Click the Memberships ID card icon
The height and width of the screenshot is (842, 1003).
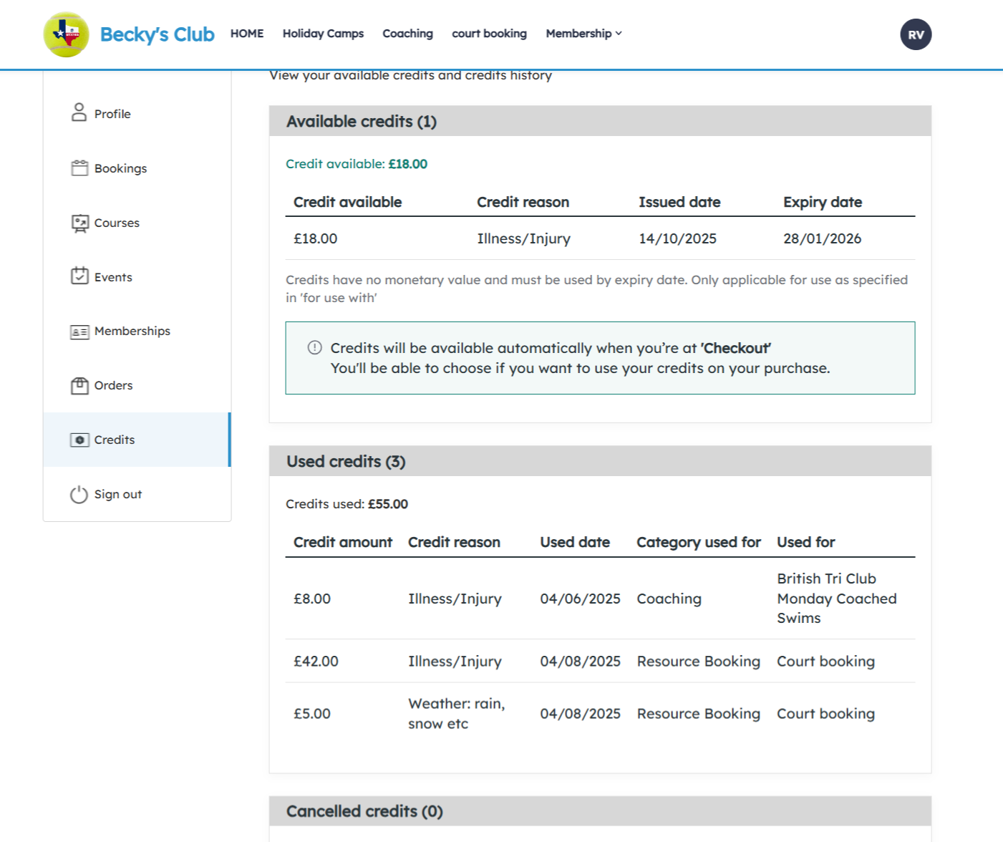[79, 332]
